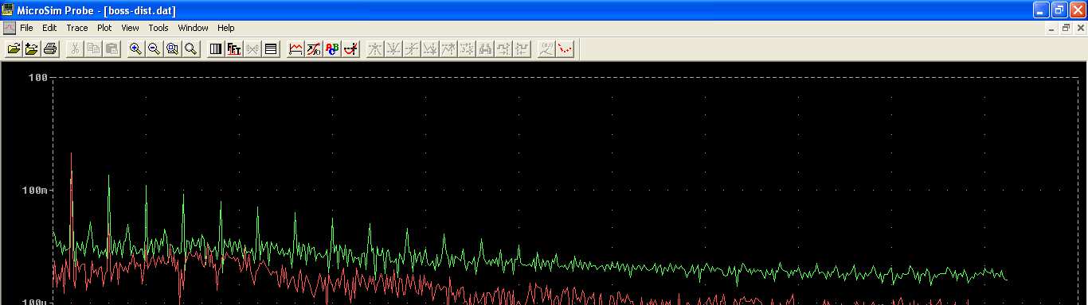The image size is (1088, 305).
Task: Mark data points with red dotted icon
Action: 566,49
